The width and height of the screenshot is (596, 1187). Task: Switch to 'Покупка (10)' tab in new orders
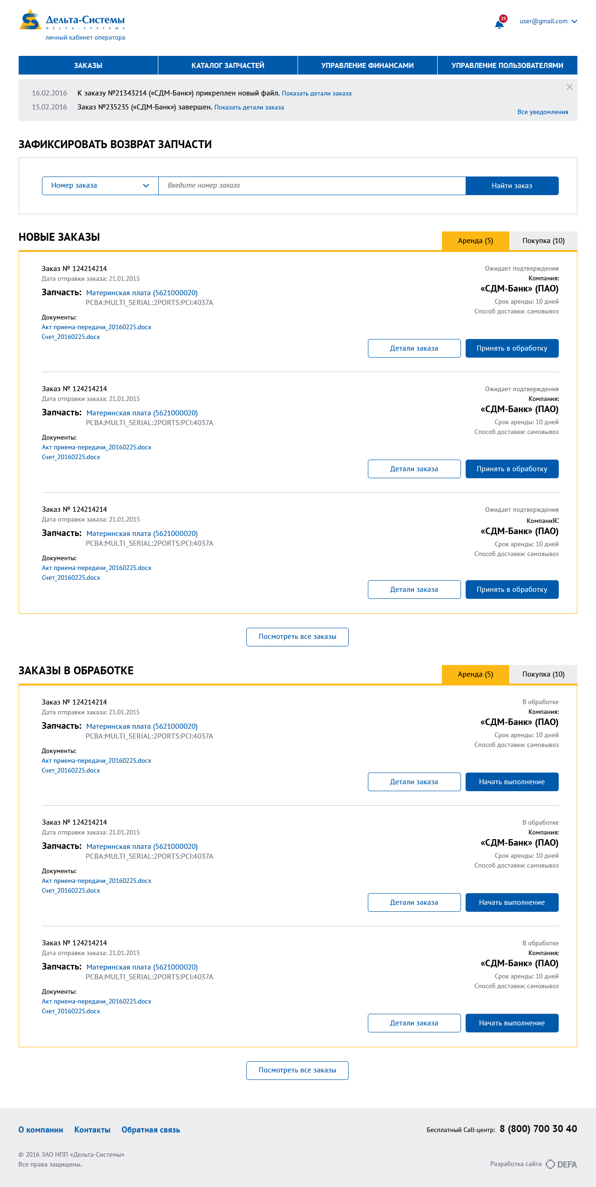(543, 241)
